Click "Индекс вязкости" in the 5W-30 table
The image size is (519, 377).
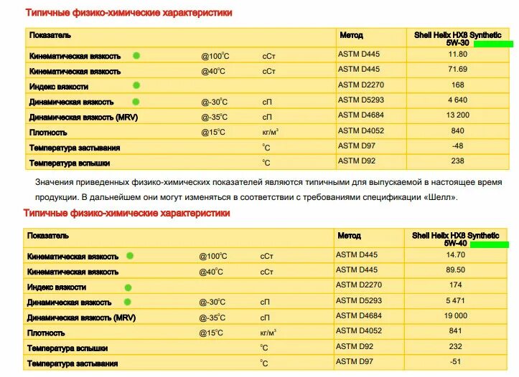[59, 87]
